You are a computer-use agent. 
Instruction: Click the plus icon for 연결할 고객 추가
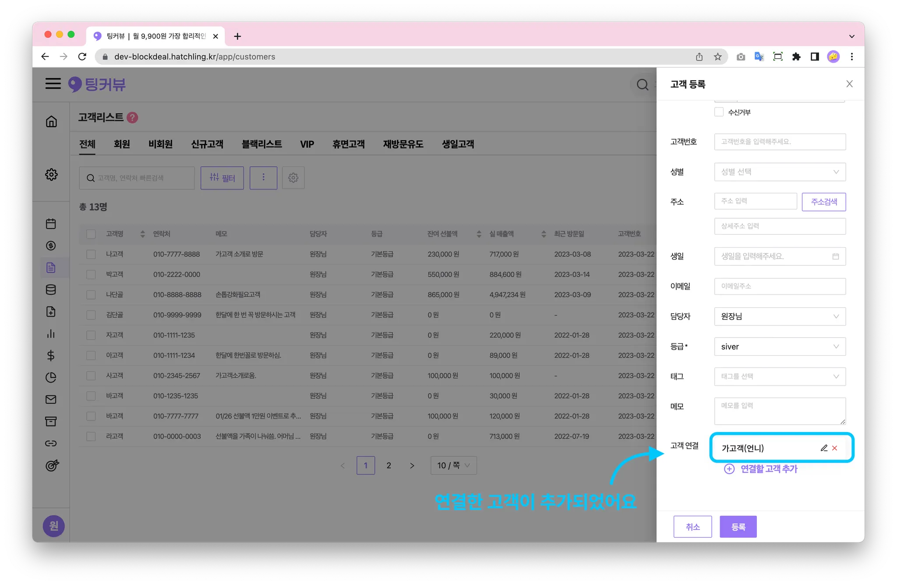point(729,469)
